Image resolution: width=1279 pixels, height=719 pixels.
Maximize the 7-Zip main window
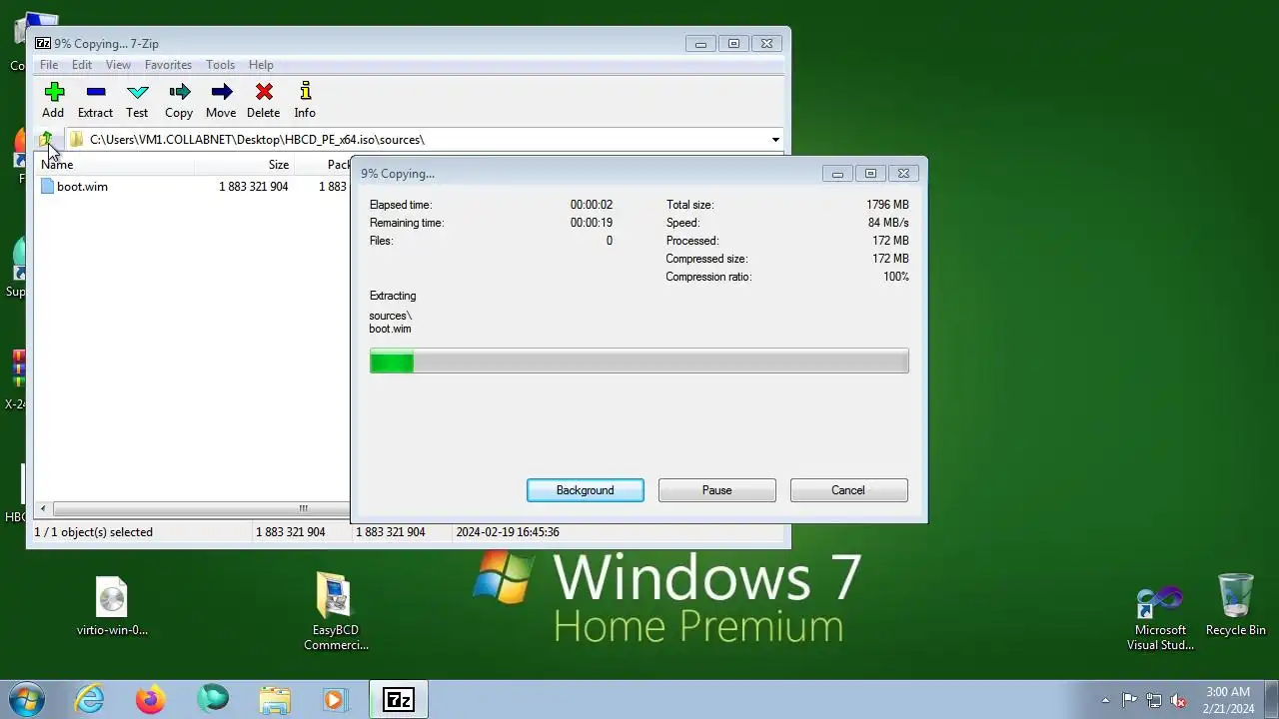pos(733,44)
